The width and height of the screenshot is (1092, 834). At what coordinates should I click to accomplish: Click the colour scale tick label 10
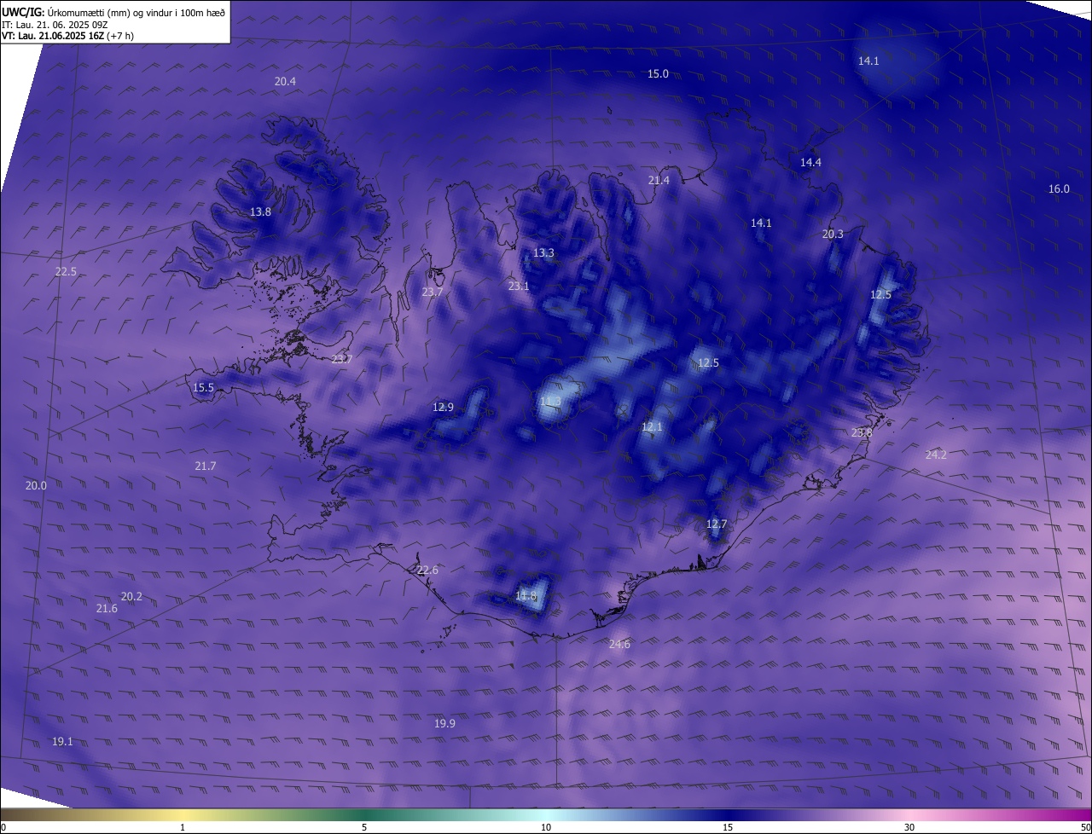[x=546, y=828]
